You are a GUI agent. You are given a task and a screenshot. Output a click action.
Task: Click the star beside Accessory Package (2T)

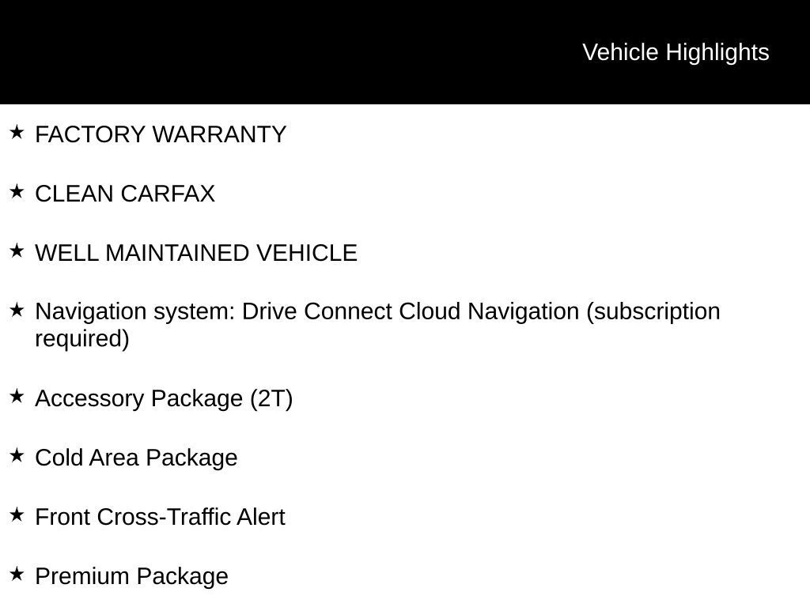(x=17, y=397)
